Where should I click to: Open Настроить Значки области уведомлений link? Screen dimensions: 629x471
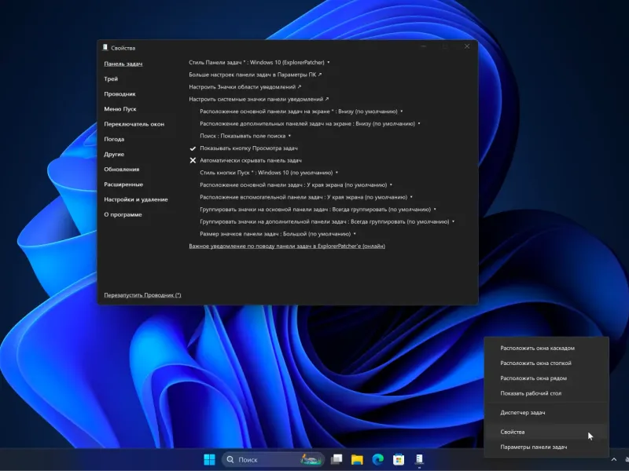click(x=245, y=87)
